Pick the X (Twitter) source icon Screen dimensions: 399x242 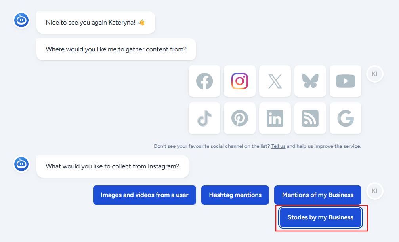[275, 81]
